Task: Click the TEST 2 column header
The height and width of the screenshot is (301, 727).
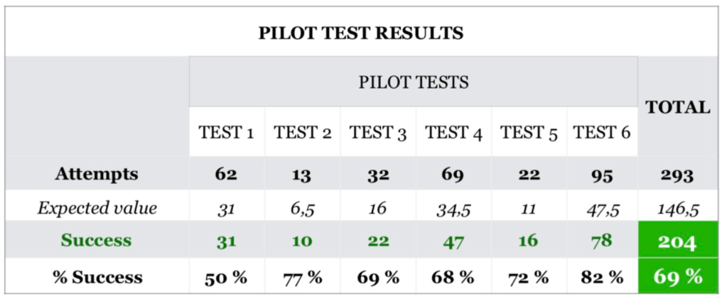Action: 303,132
